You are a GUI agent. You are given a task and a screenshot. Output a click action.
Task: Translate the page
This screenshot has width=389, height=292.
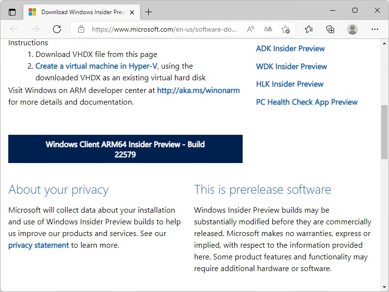[x=267, y=29]
